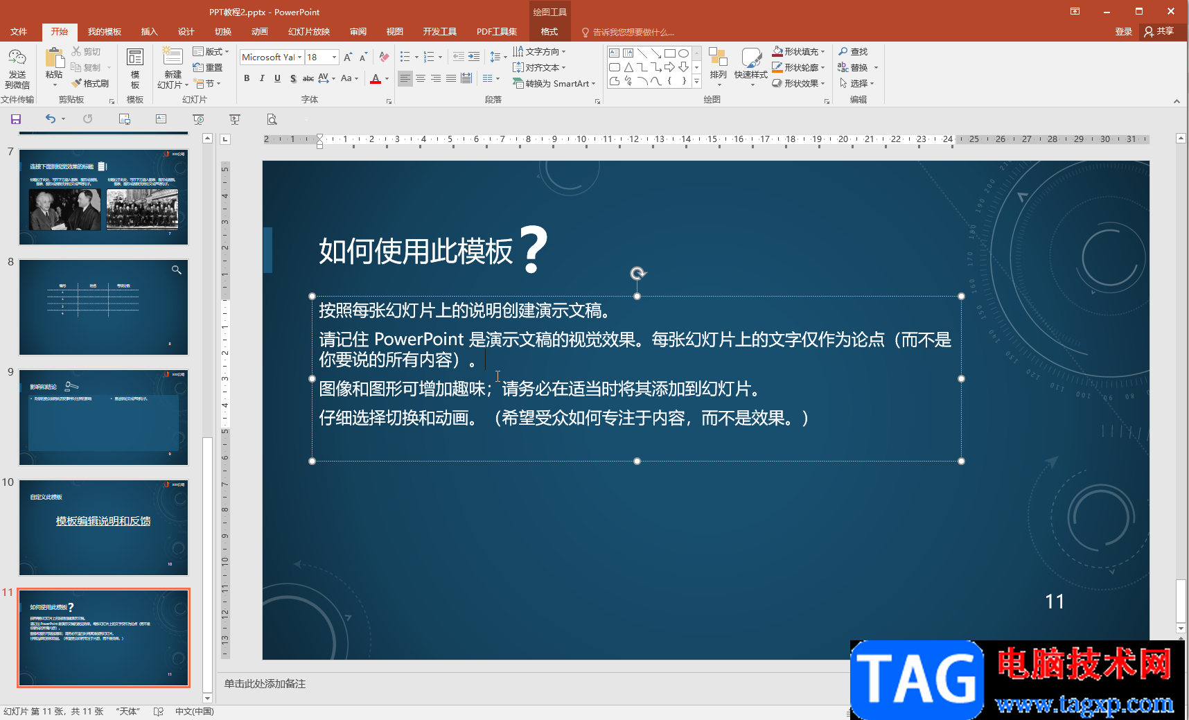Collapse the ribbon with the up chevron
Screen dimensions: 1189x720
1177,100
